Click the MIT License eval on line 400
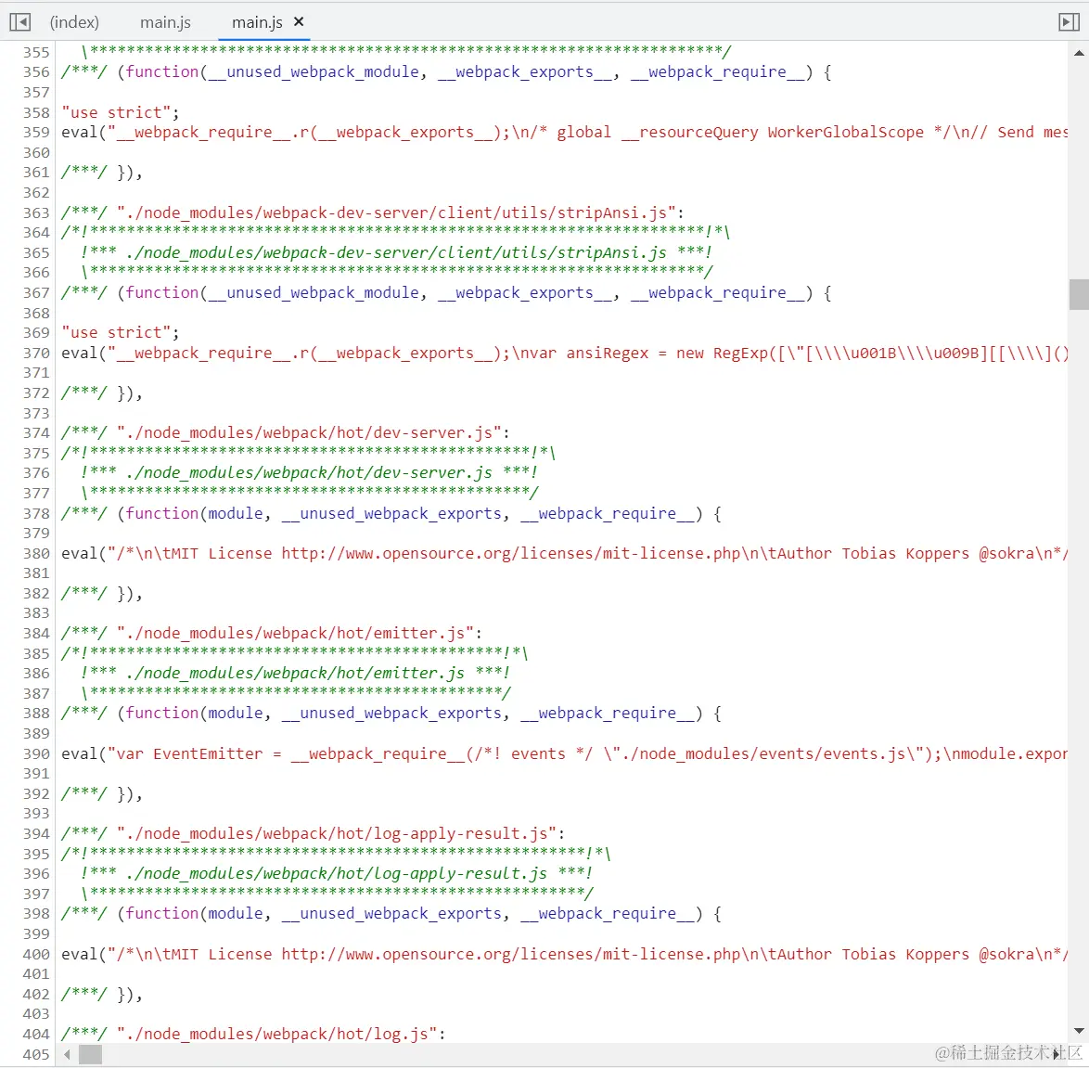Image resolution: width=1089 pixels, height=1068 pixels. (x=564, y=955)
